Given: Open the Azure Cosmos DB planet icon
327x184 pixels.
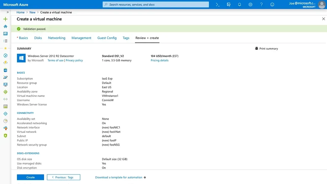Looking at the screenshot, I should click(5, 77).
